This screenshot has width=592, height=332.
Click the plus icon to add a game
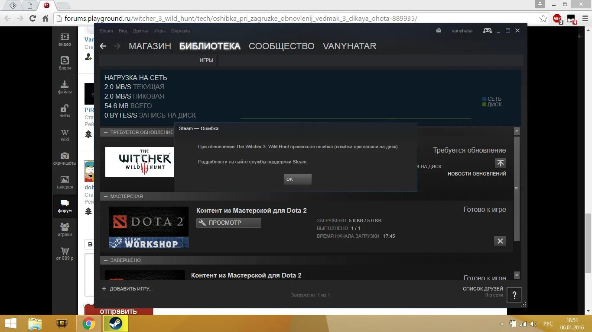(x=104, y=288)
